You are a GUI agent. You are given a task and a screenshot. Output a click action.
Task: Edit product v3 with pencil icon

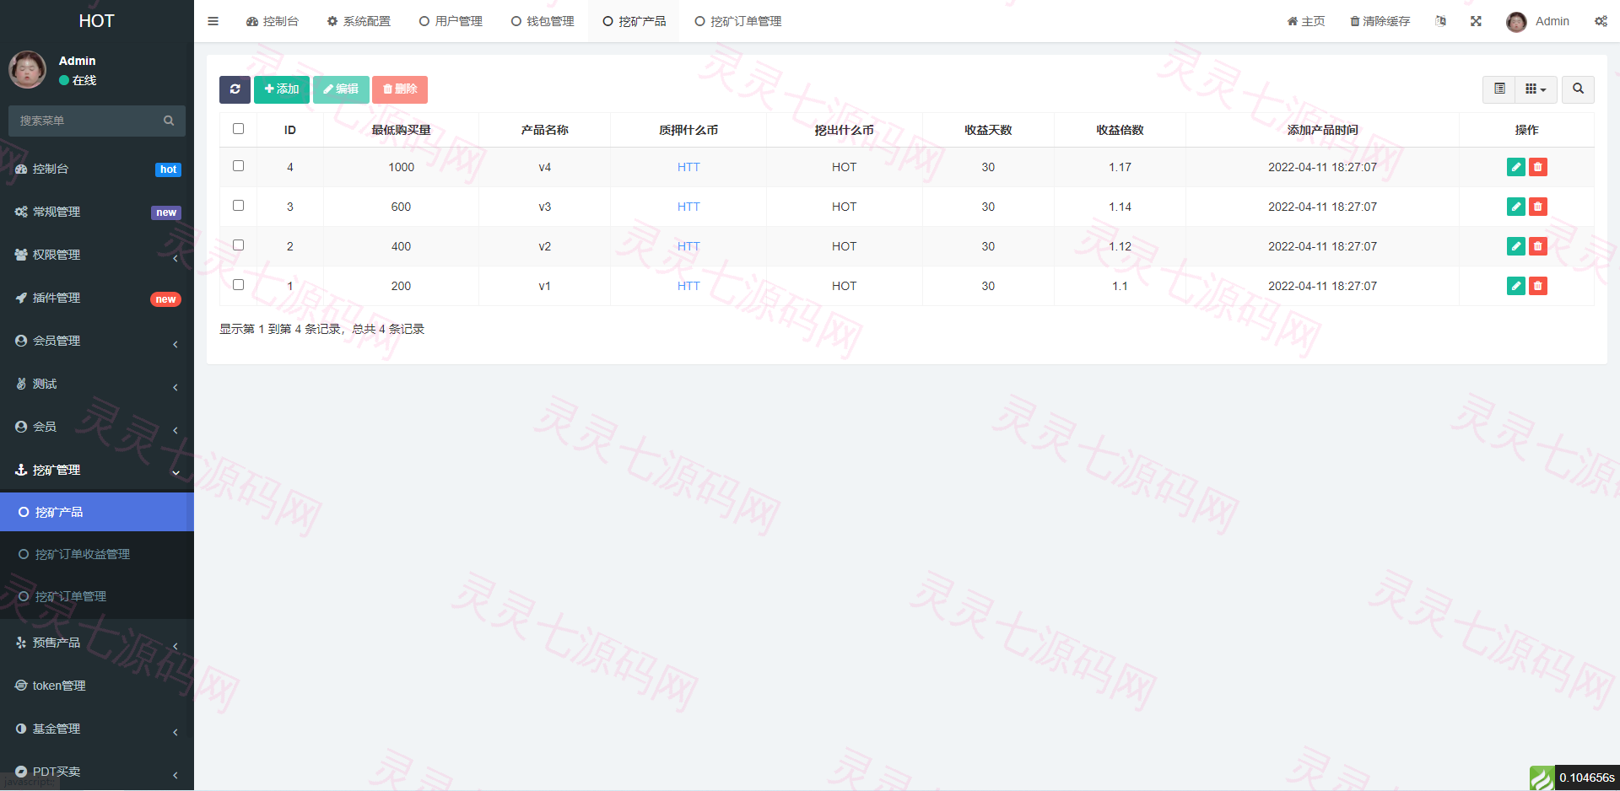click(1516, 207)
